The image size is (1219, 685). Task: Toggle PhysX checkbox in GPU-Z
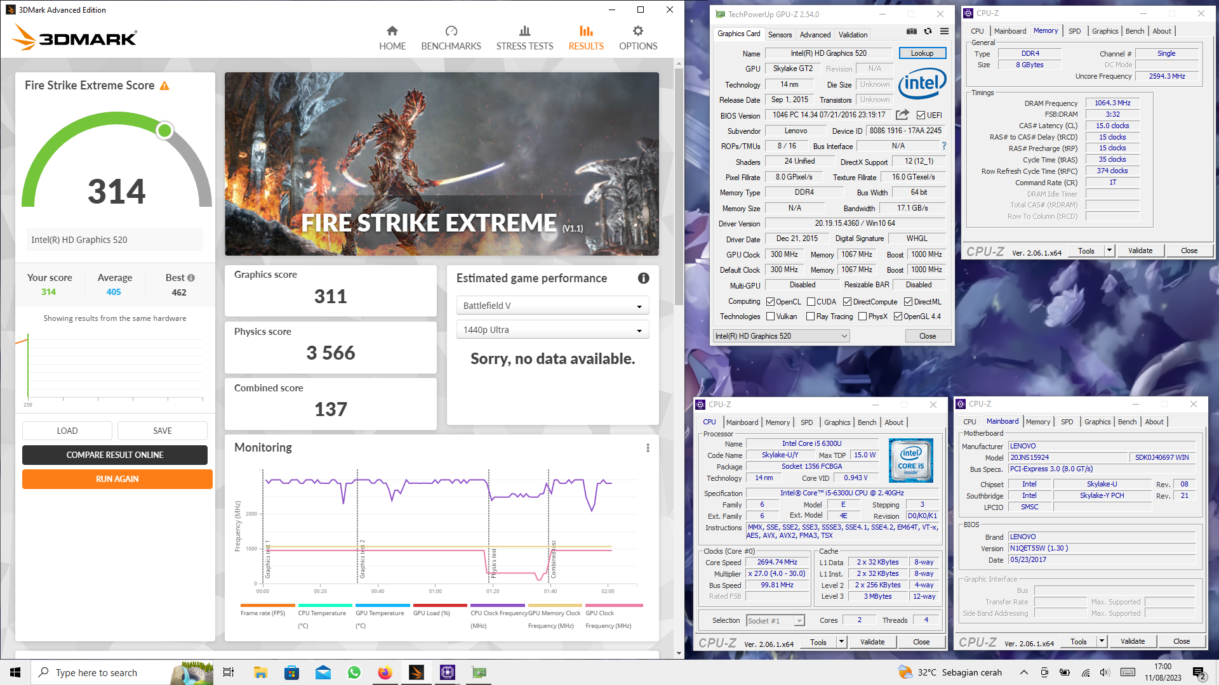(862, 316)
